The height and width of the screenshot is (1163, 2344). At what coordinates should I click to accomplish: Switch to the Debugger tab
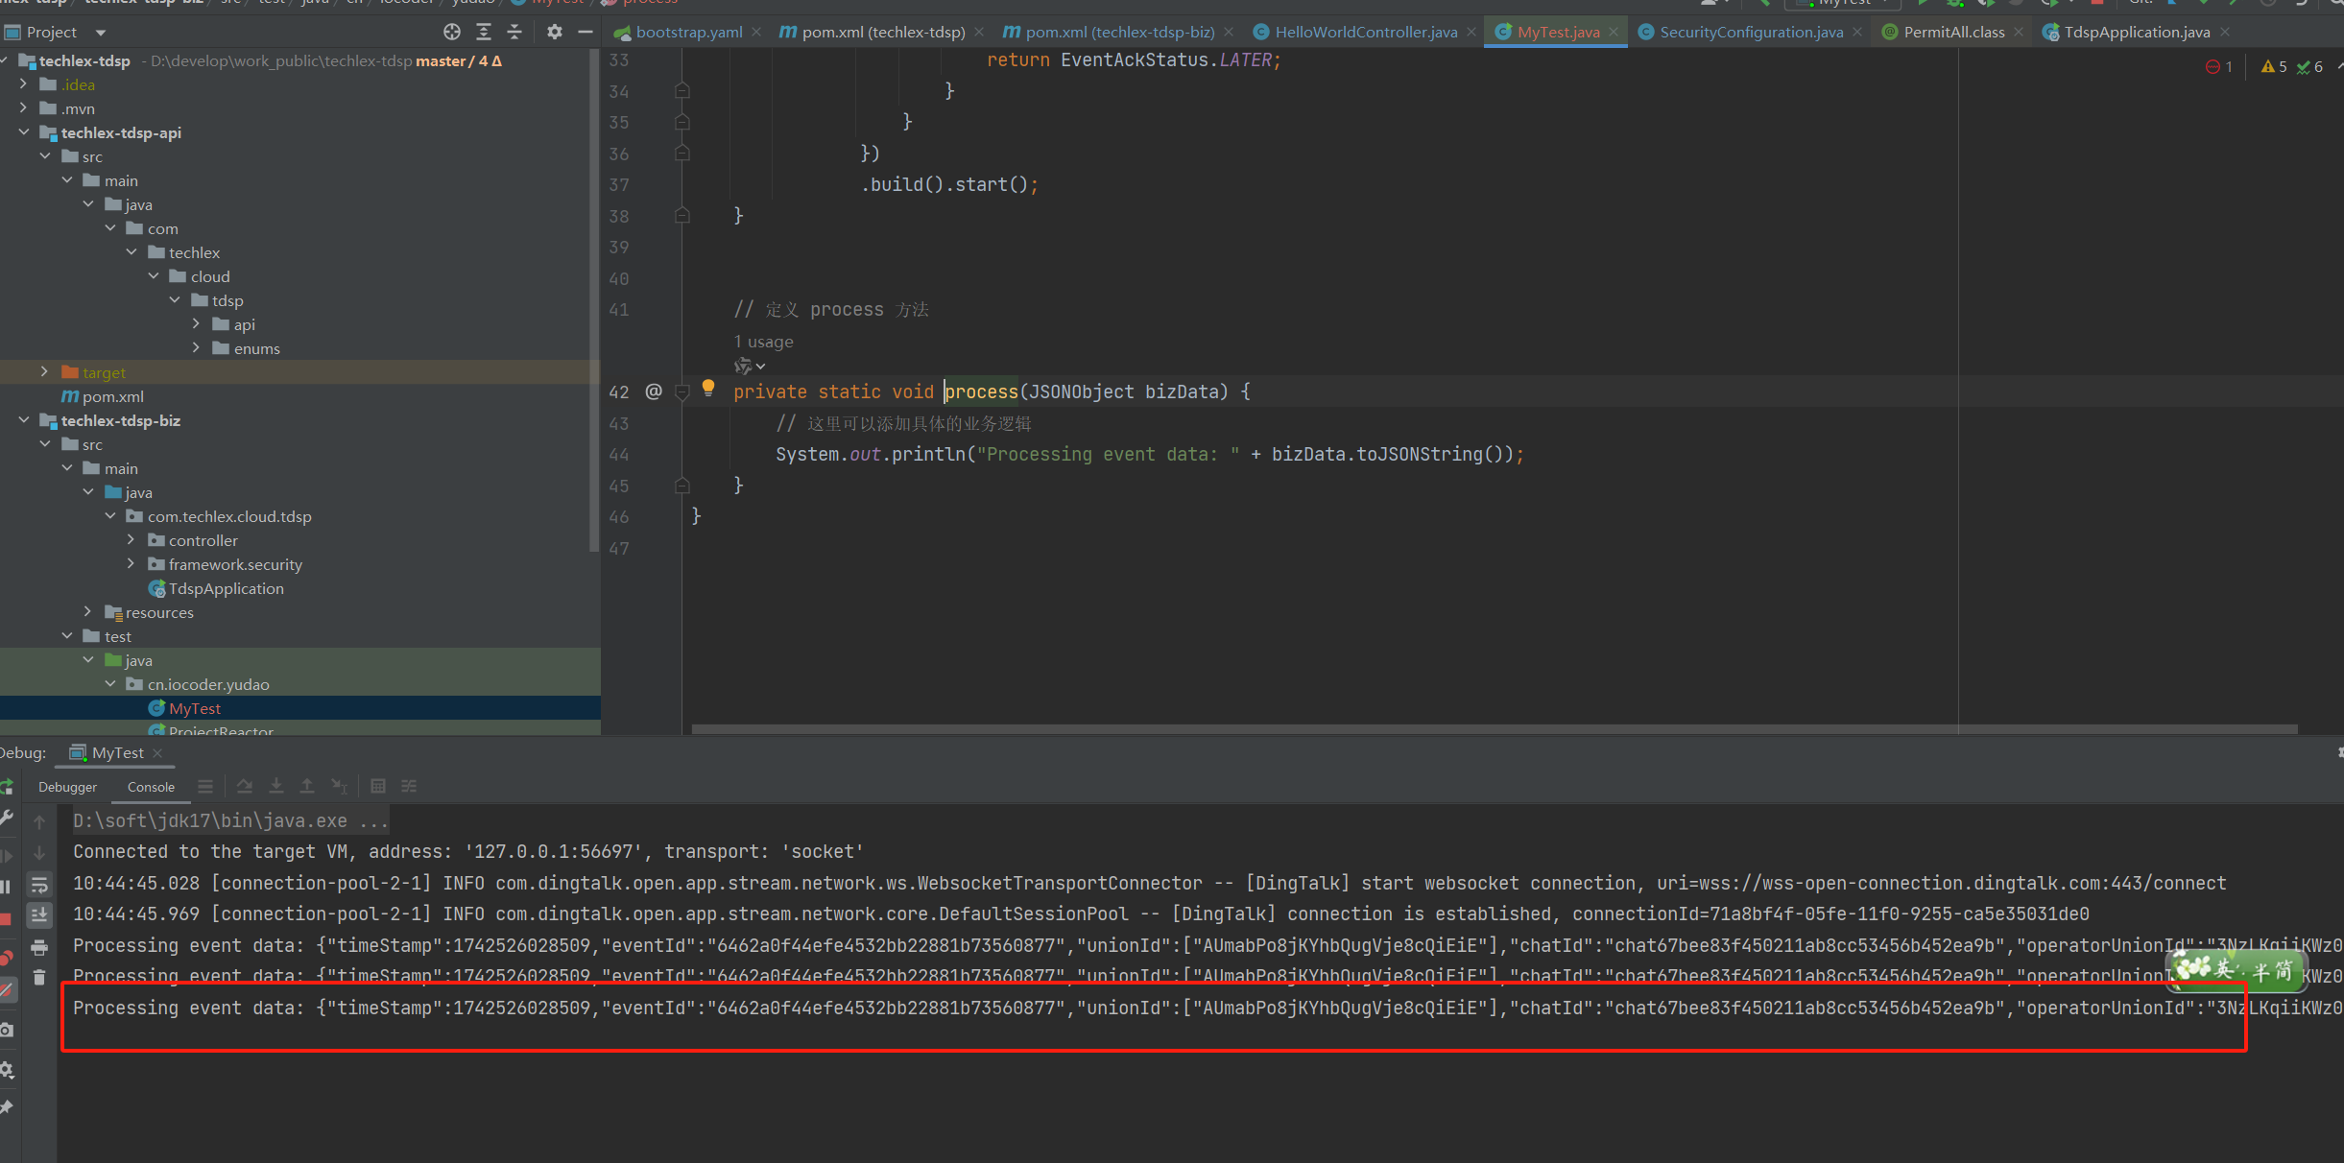click(x=67, y=787)
